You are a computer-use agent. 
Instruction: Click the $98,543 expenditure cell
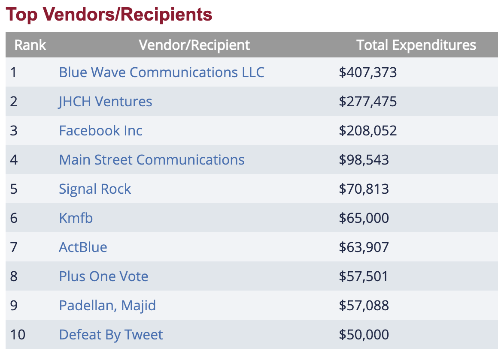tap(364, 160)
